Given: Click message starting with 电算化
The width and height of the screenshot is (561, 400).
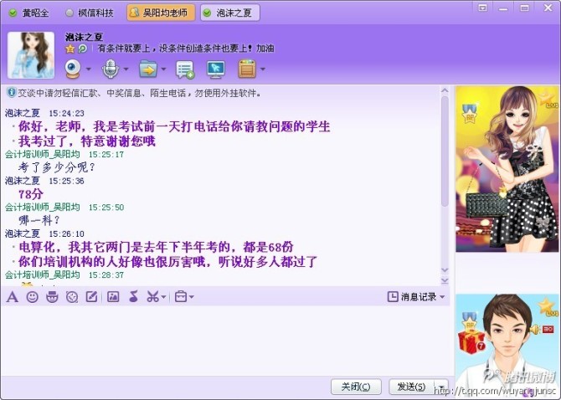Looking at the screenshot, I should coord(156,247).
